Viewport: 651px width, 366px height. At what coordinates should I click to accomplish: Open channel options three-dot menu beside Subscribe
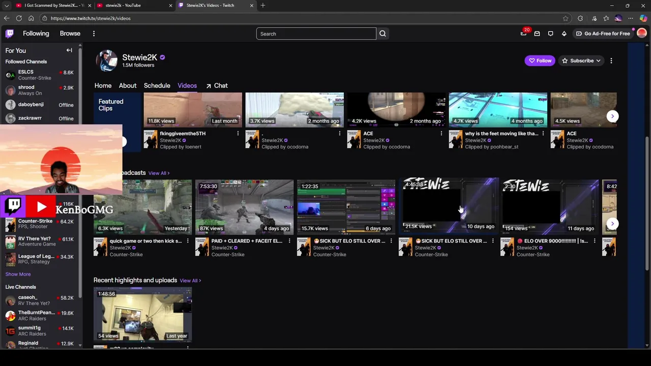pyautogui.click(x=611, y=60)
